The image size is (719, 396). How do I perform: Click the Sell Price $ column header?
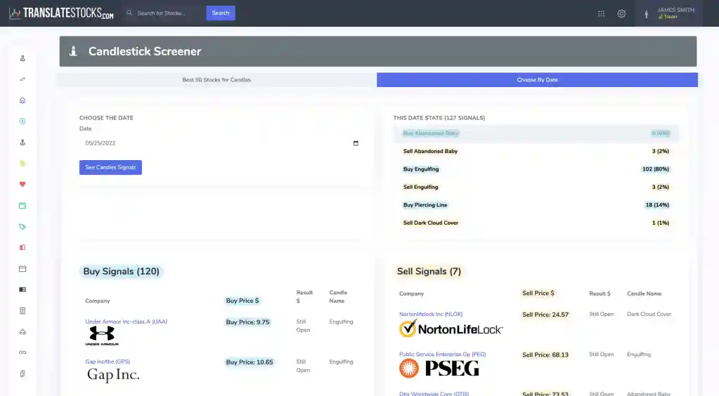pos(538,293)
